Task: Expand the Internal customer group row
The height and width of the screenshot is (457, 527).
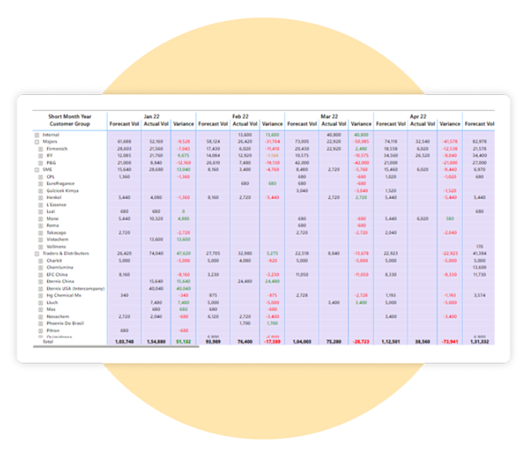Action: 37,134
